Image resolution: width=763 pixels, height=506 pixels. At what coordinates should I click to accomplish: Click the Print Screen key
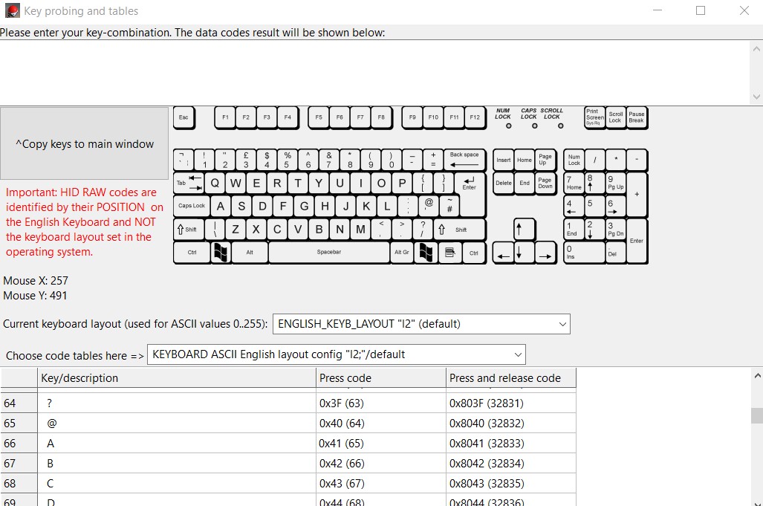point(594,117)
